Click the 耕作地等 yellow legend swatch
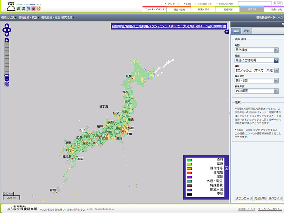284x213 pixels. (x=189, y=169)
